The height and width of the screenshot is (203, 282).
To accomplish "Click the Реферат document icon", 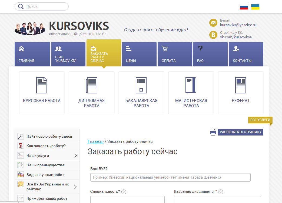I will [x=241, y=85].
